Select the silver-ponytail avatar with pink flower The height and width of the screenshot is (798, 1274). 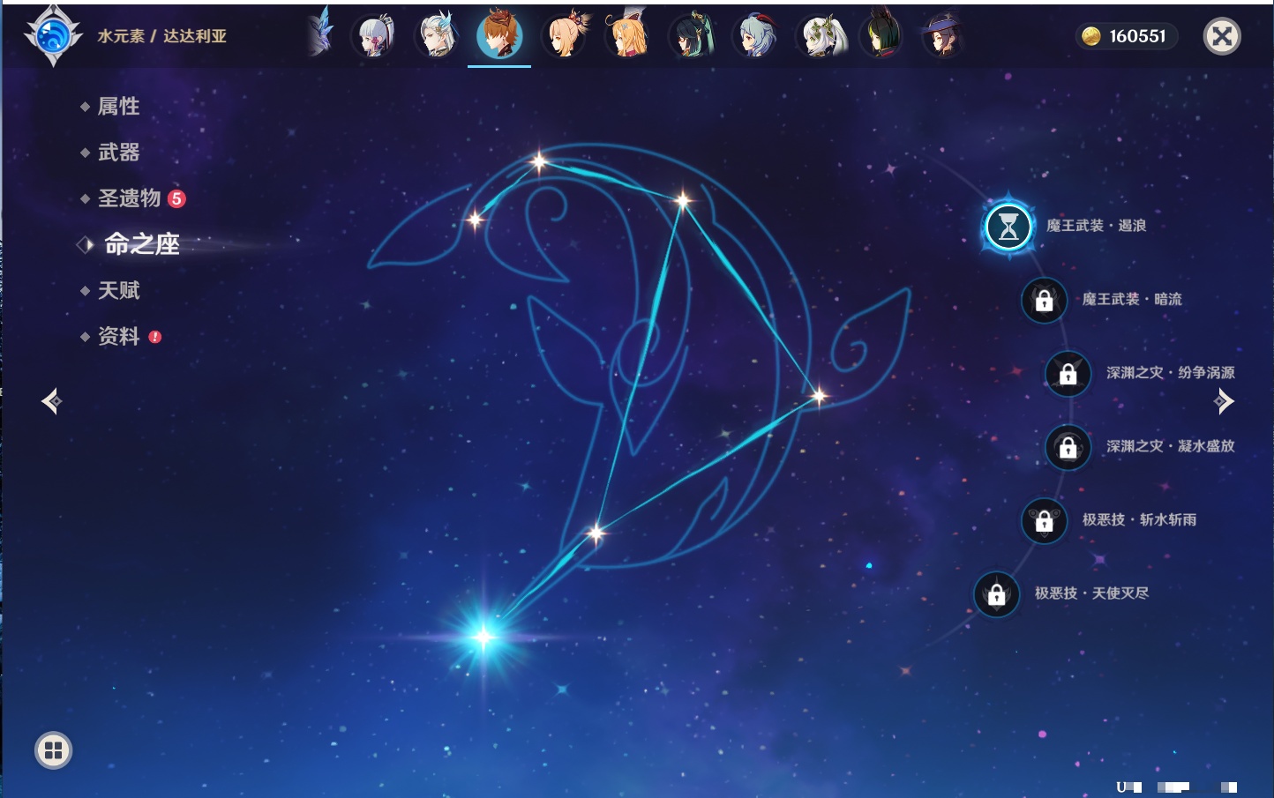[x=373, y=36]
